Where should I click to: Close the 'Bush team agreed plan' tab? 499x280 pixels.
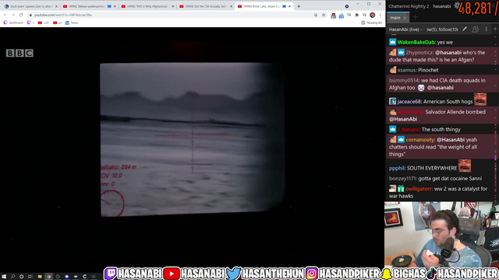tap(57, 6)
